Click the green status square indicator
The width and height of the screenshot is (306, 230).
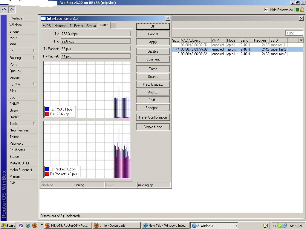tap(297, 10)
